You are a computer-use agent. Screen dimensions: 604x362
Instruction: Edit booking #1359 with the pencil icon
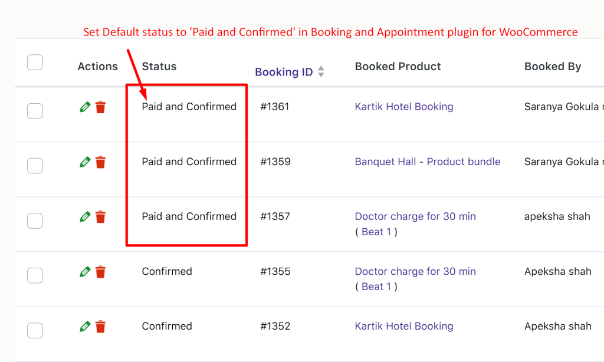click(x=85, y=162)
